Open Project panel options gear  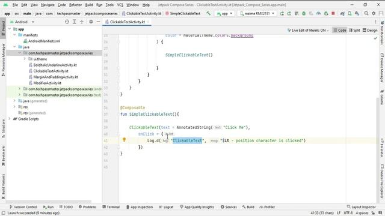[x=91, y=22]
